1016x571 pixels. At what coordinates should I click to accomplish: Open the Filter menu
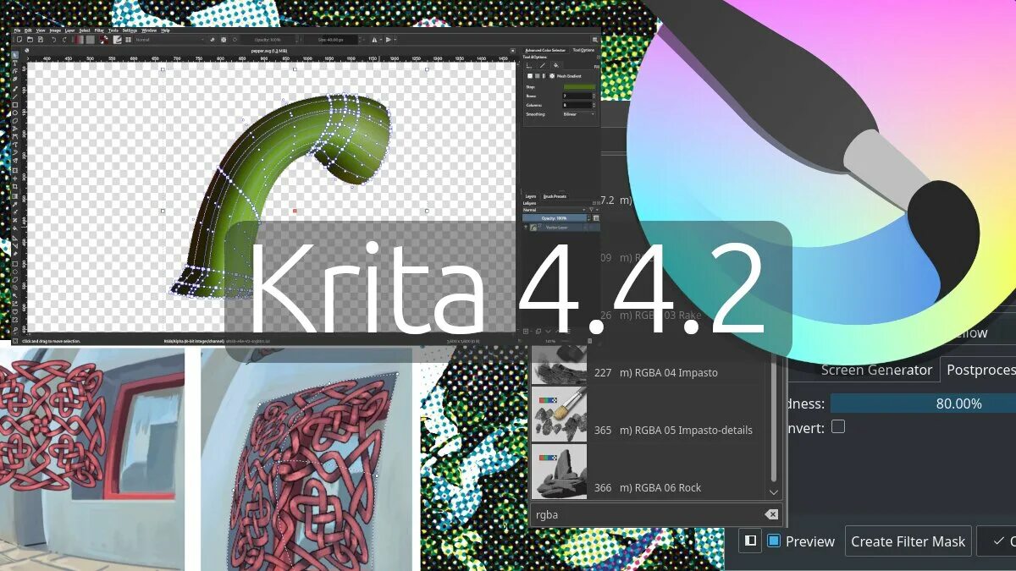pos(99,30)
